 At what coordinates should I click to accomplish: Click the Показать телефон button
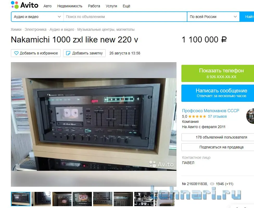point(218,73)
